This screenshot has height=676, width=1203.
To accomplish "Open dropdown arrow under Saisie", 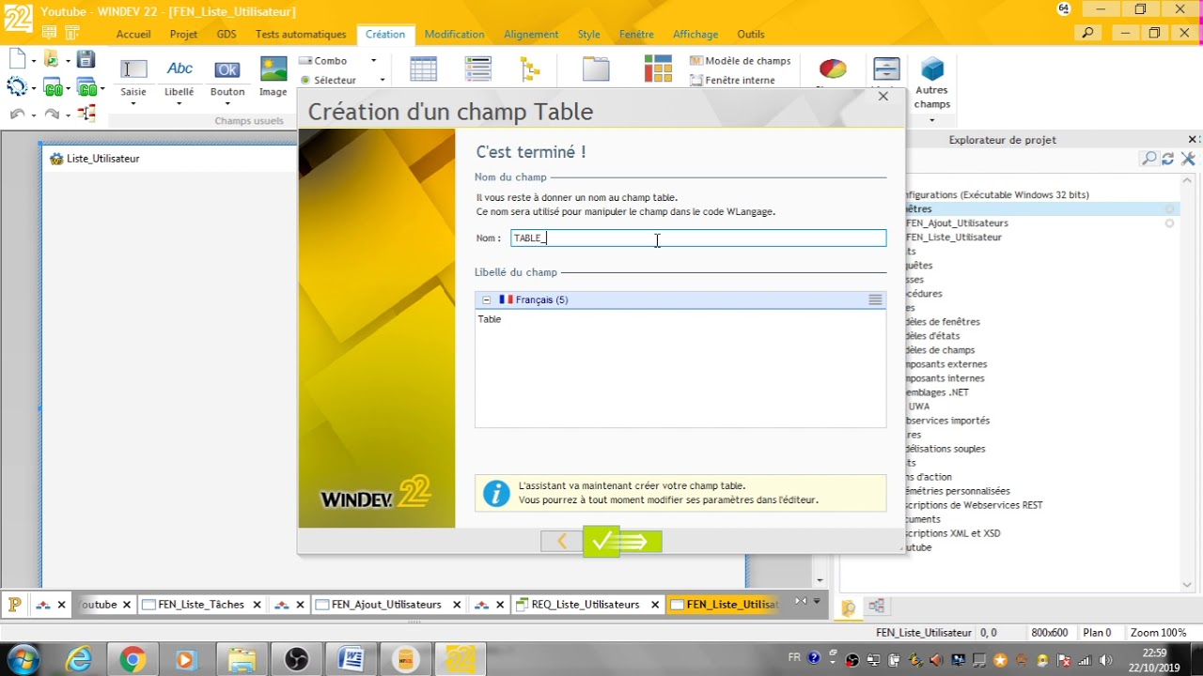I will tap(133, 104).
